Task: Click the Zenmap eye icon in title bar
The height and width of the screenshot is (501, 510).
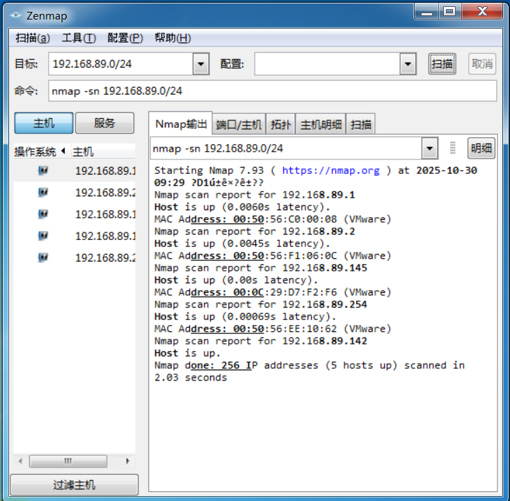Action: [x=15, y=15]
